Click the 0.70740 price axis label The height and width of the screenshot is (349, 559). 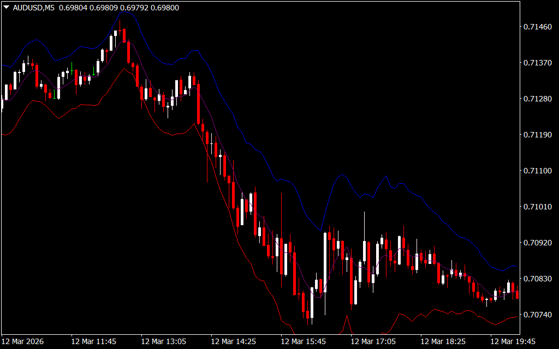(537, 315)
